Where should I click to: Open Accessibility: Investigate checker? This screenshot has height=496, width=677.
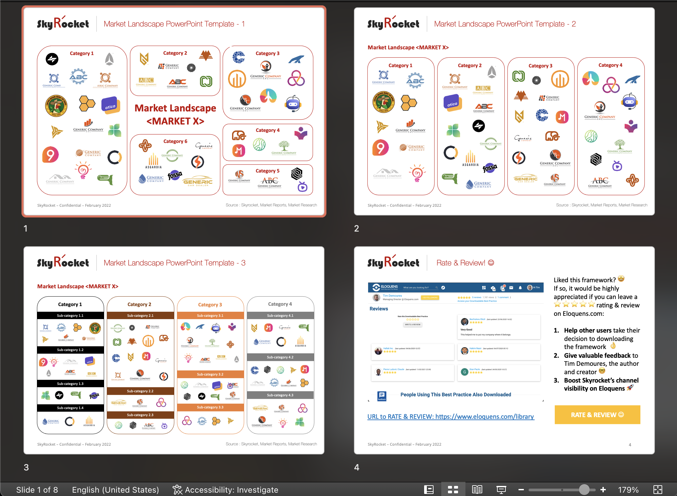[225, 490]
